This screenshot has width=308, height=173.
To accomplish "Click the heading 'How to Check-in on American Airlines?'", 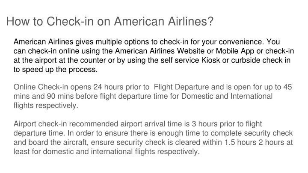I will pyautogui.click(x=110, y=21).
